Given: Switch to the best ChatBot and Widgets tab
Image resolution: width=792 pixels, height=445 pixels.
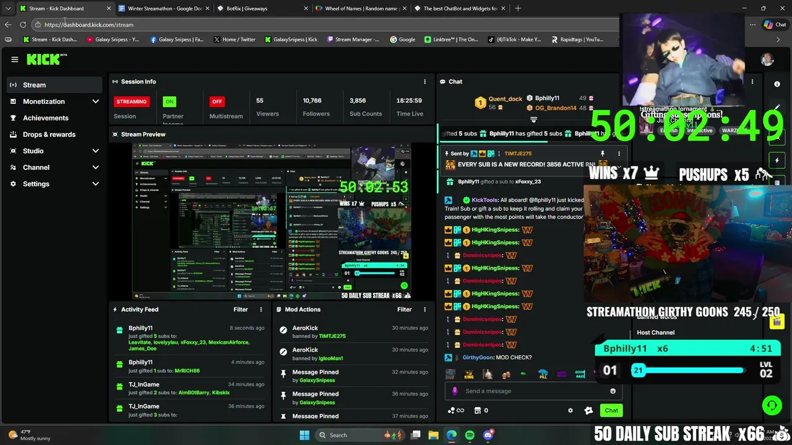Looking at the screenshot, I should [460, 9].
